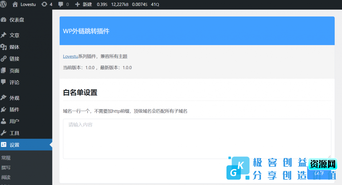
Task: Click the blue save button
Action: 319,173
